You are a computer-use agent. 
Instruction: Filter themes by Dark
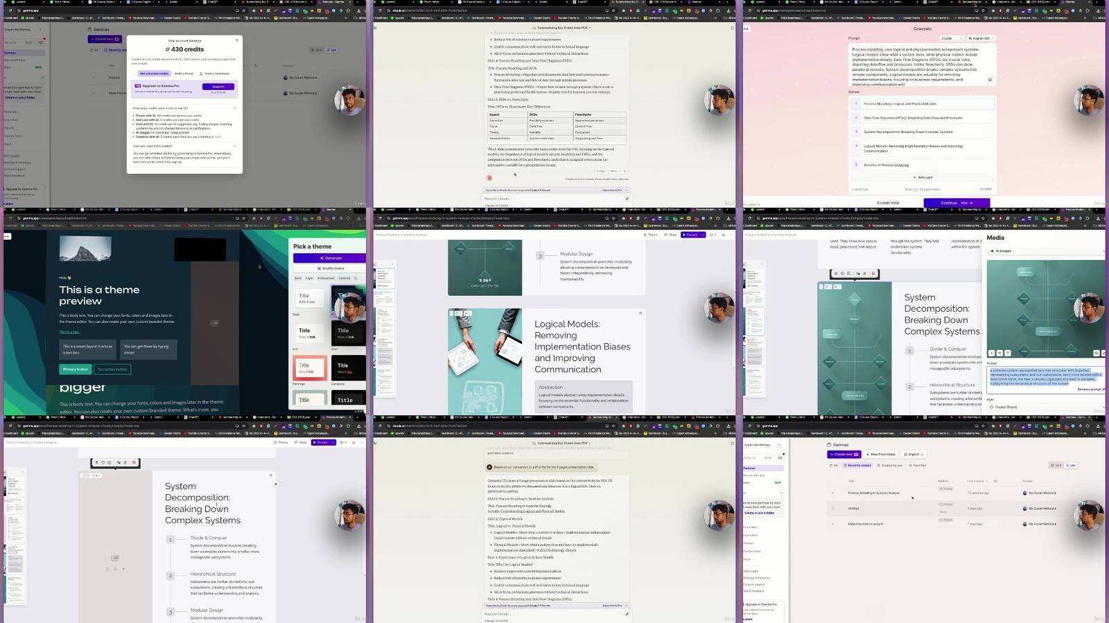click(298, 278)
